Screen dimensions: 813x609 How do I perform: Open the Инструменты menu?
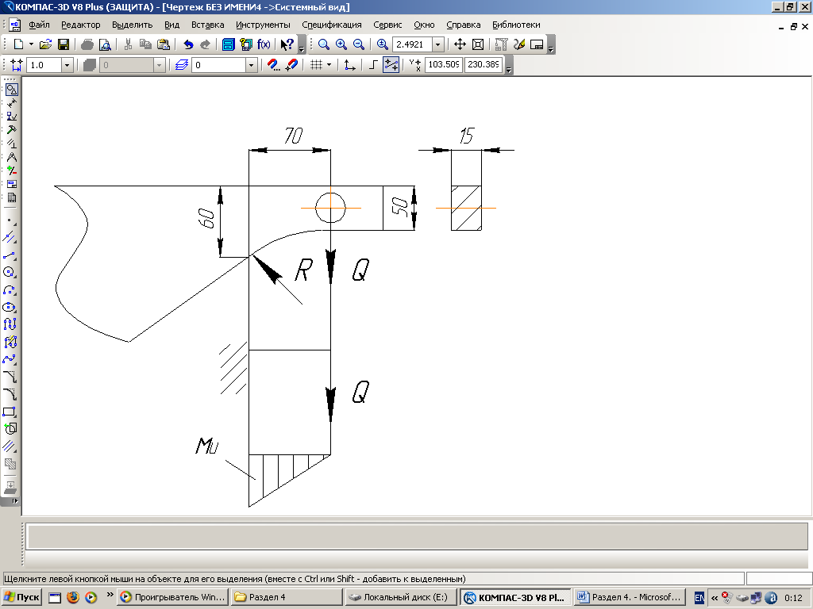point(263,25)
